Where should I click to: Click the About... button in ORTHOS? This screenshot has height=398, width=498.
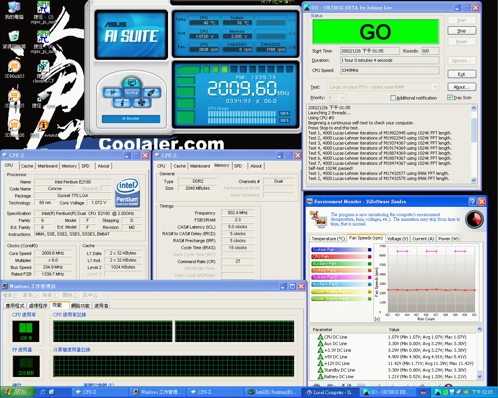click(x=461, y=87)
